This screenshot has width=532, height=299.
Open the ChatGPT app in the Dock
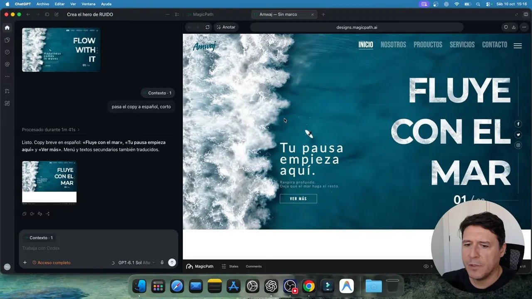pyautogui.click(x=271, y=286)
